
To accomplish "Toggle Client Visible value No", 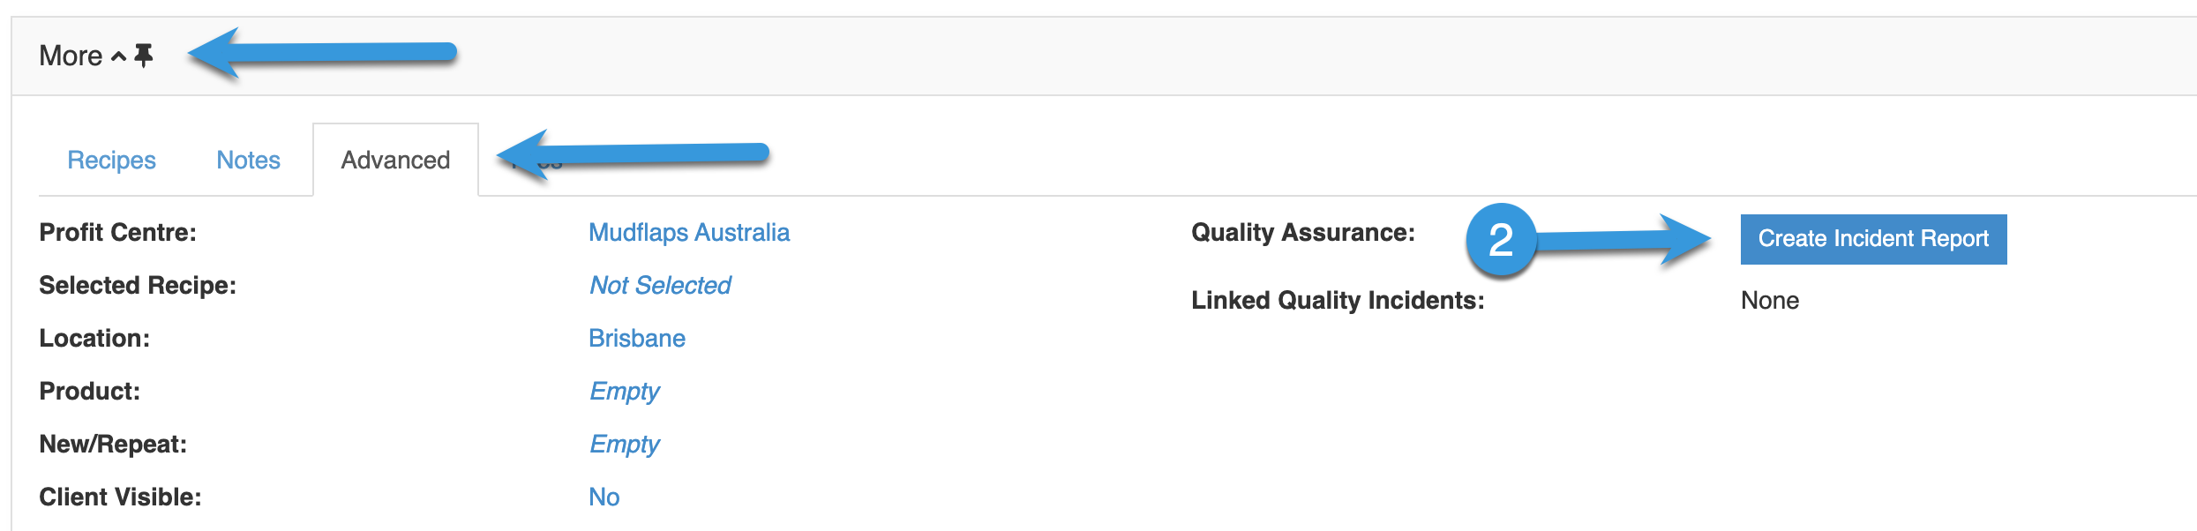I will click(604, 497).
